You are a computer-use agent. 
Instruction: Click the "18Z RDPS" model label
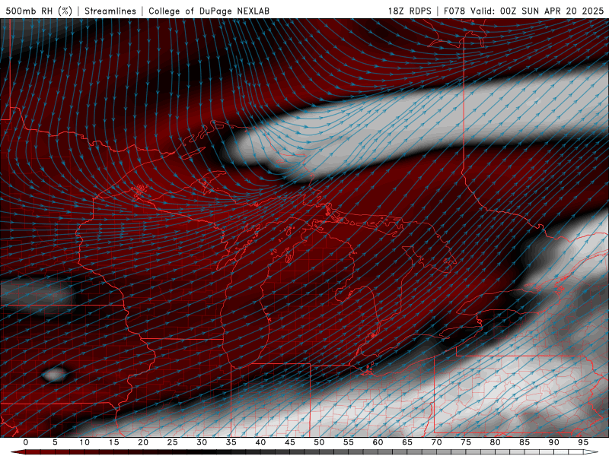coord(410,11)
